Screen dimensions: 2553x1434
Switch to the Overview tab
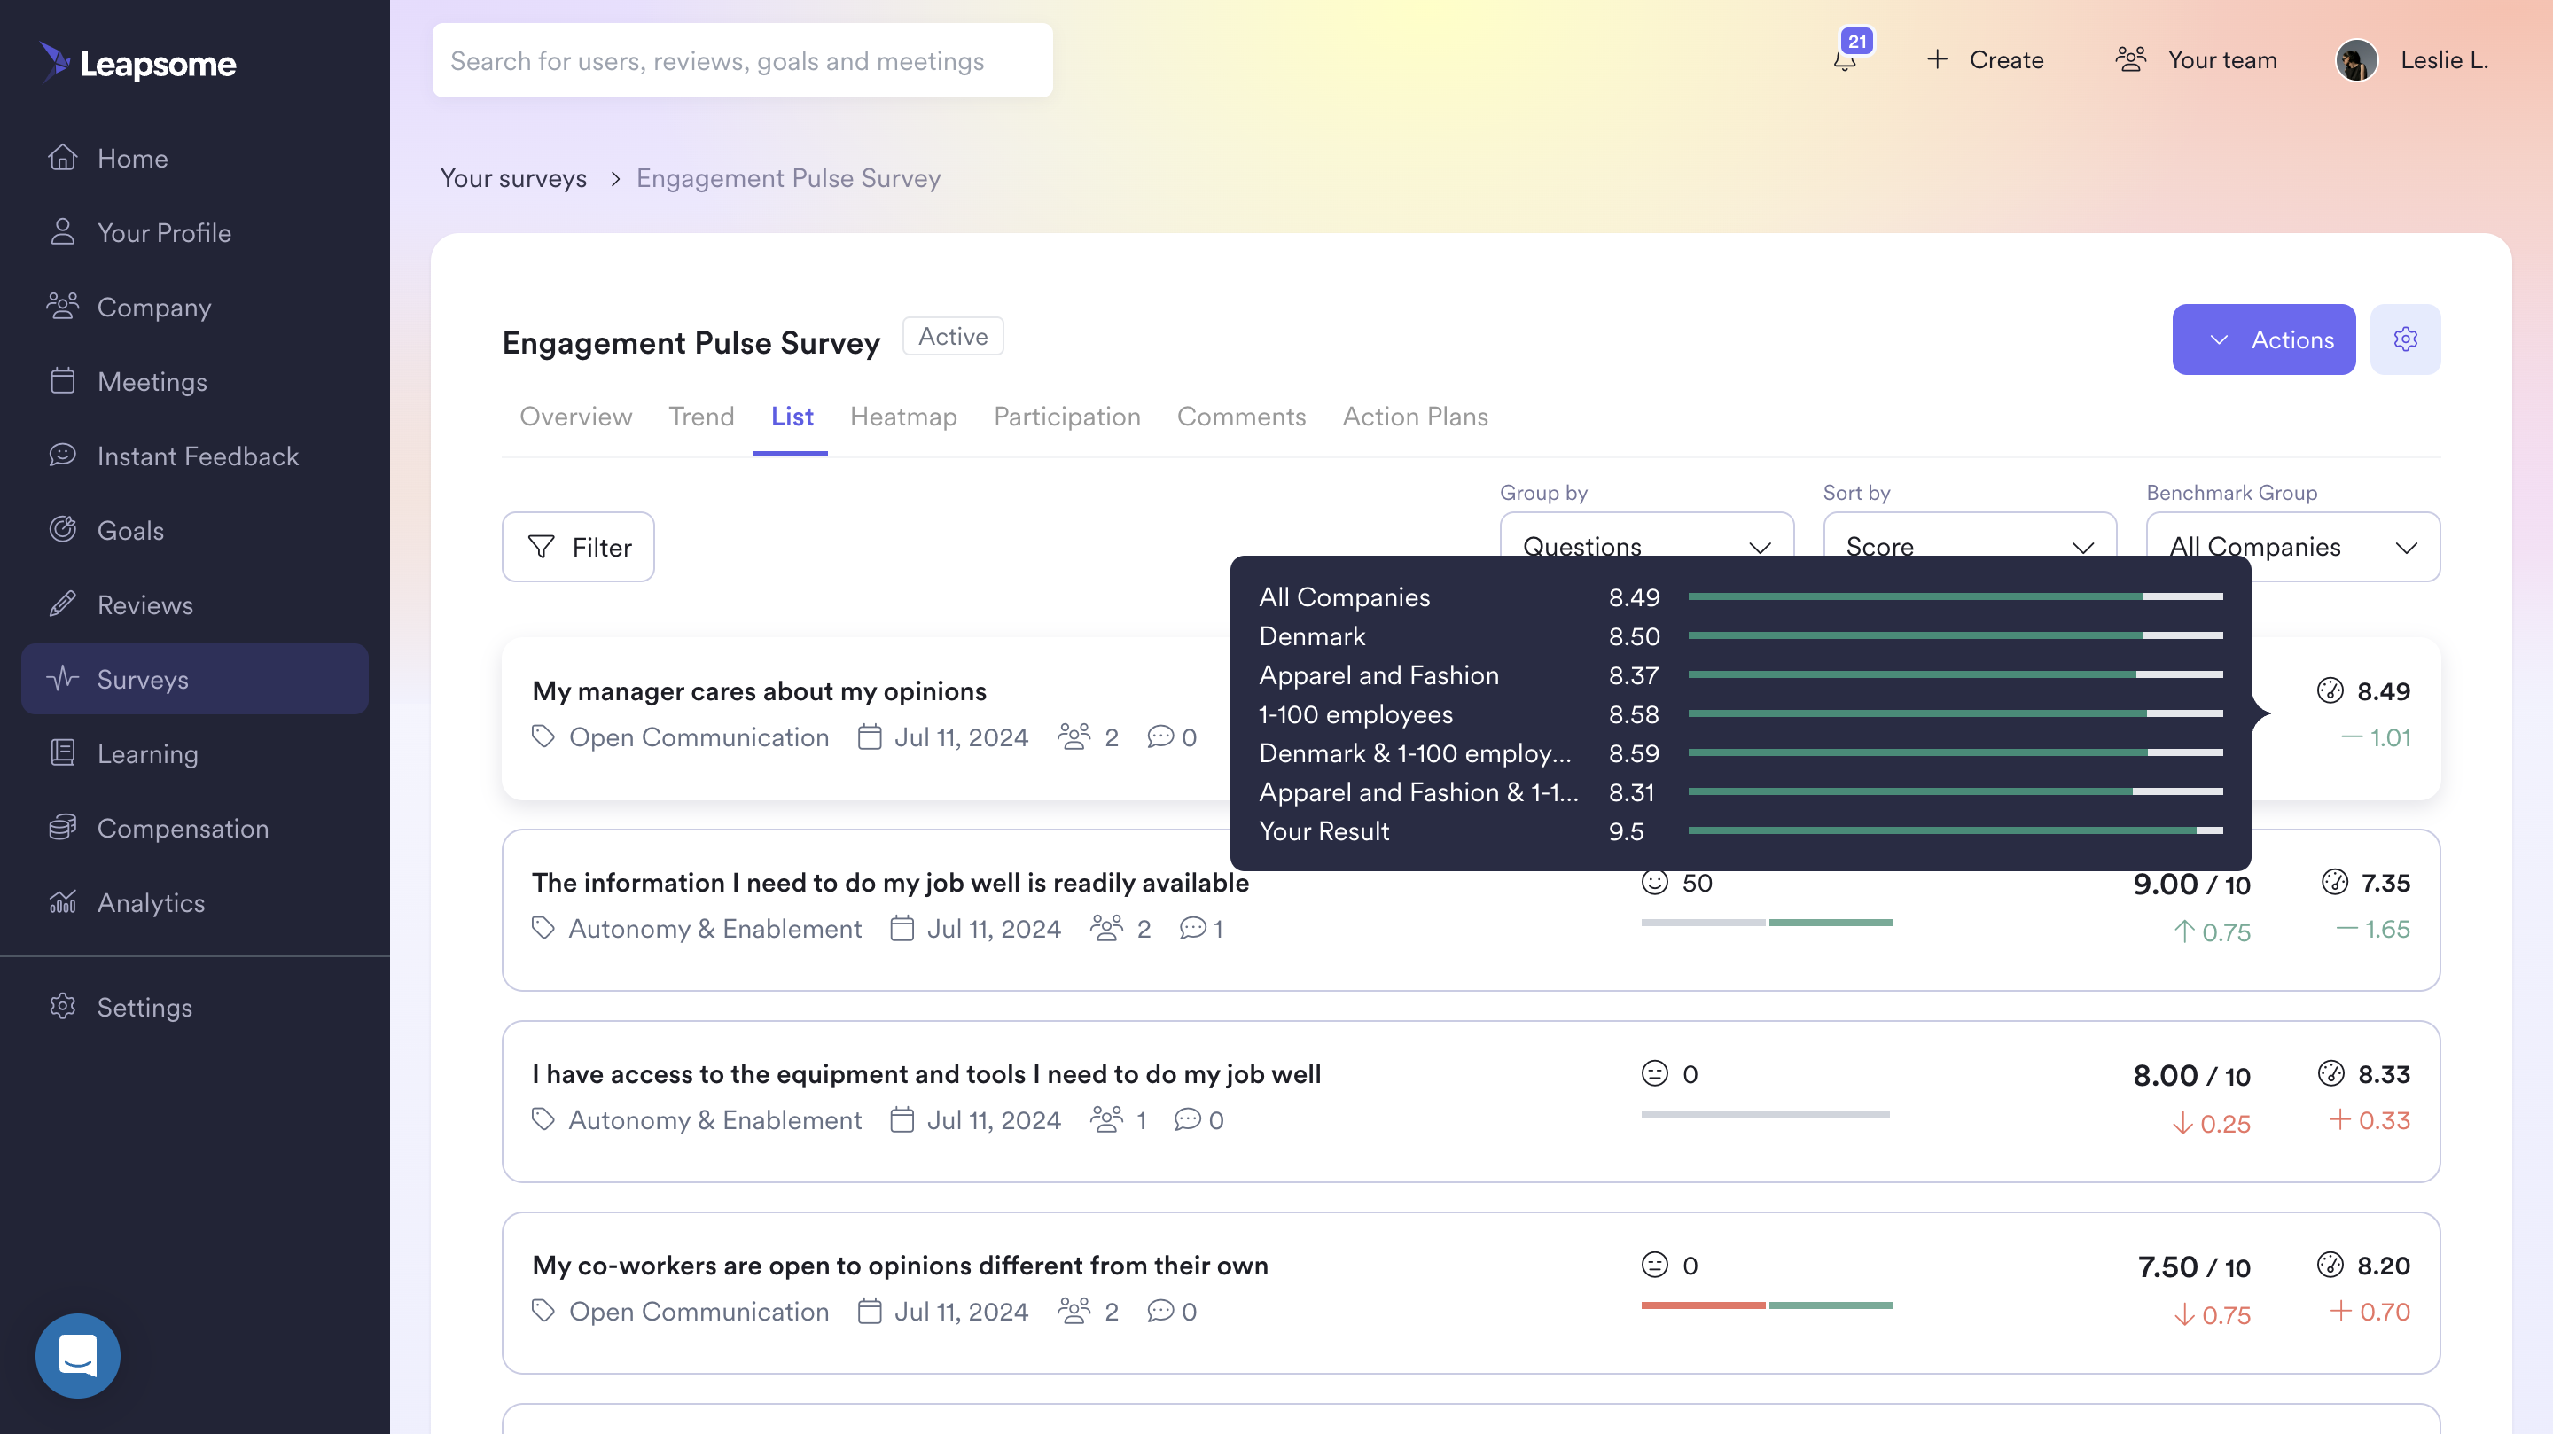(576, 417)
